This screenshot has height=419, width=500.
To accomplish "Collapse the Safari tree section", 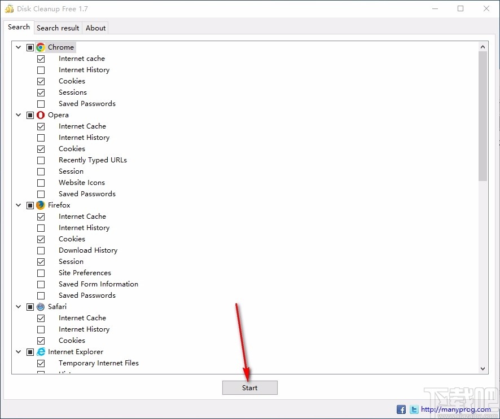I will 18,306.
